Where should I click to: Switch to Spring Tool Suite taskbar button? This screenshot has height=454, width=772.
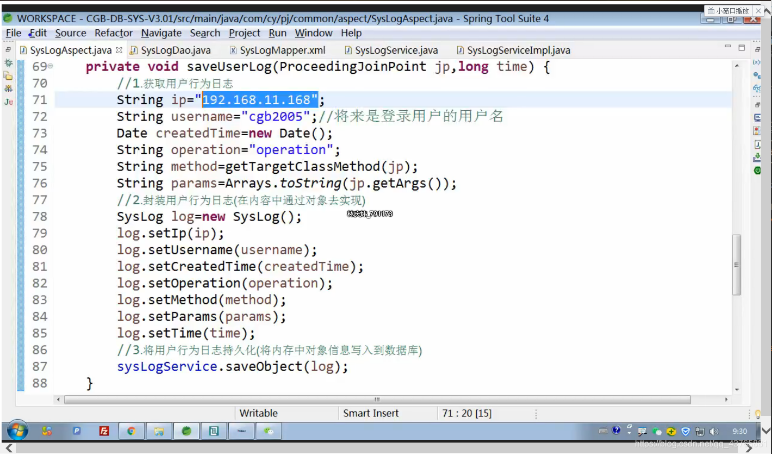(x=186, y=431)
